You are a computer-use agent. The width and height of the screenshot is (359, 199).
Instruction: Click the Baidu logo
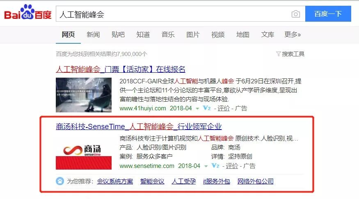click(28, 12)
